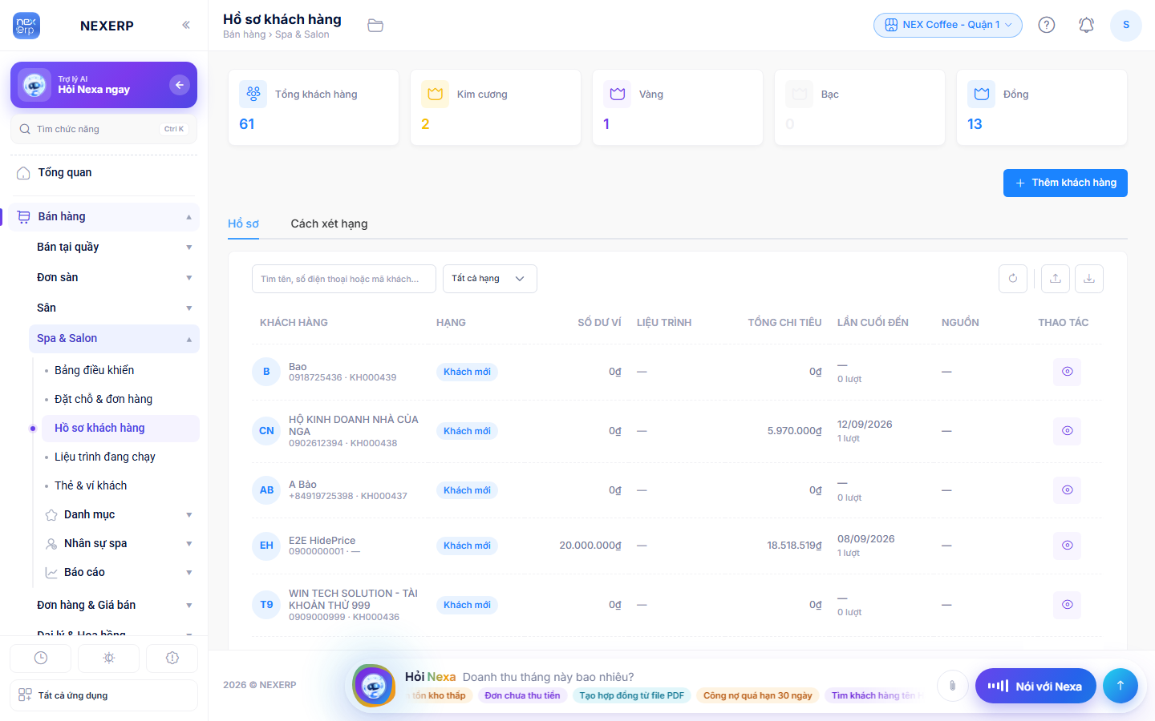
Task: View details eye for WIN TECH SOLUTION
Action: pos(1068,605)
